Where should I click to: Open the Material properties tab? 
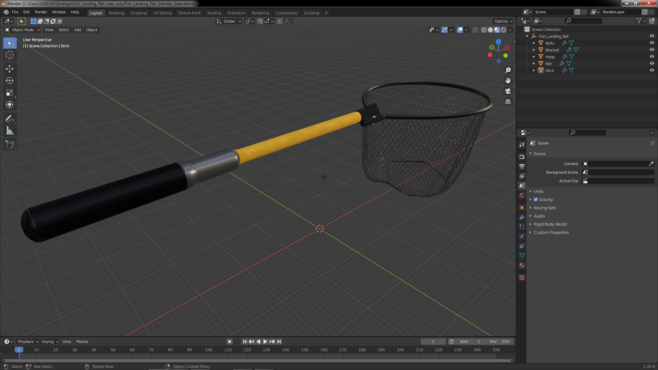pos(522,265)
